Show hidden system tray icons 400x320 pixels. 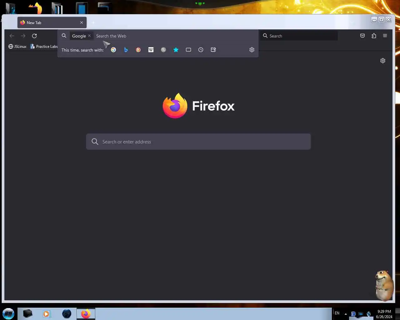point(346,314)
